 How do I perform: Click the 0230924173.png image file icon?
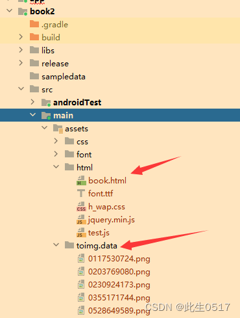(81, 285)
